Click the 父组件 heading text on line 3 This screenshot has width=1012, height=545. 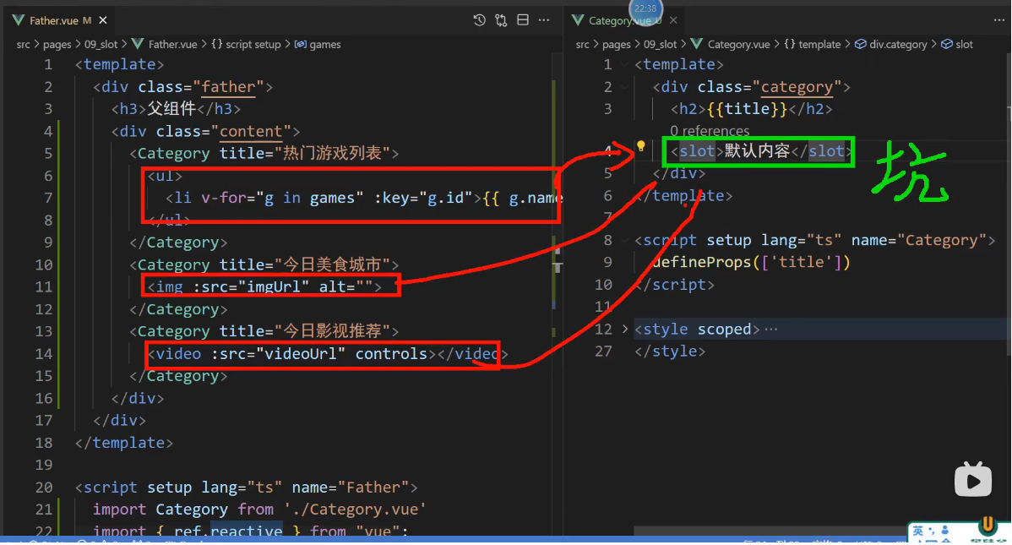point(171,108)
